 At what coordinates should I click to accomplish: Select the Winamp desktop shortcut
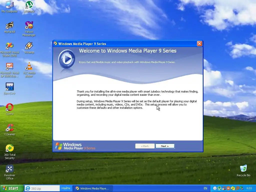(x=29, y=48)
